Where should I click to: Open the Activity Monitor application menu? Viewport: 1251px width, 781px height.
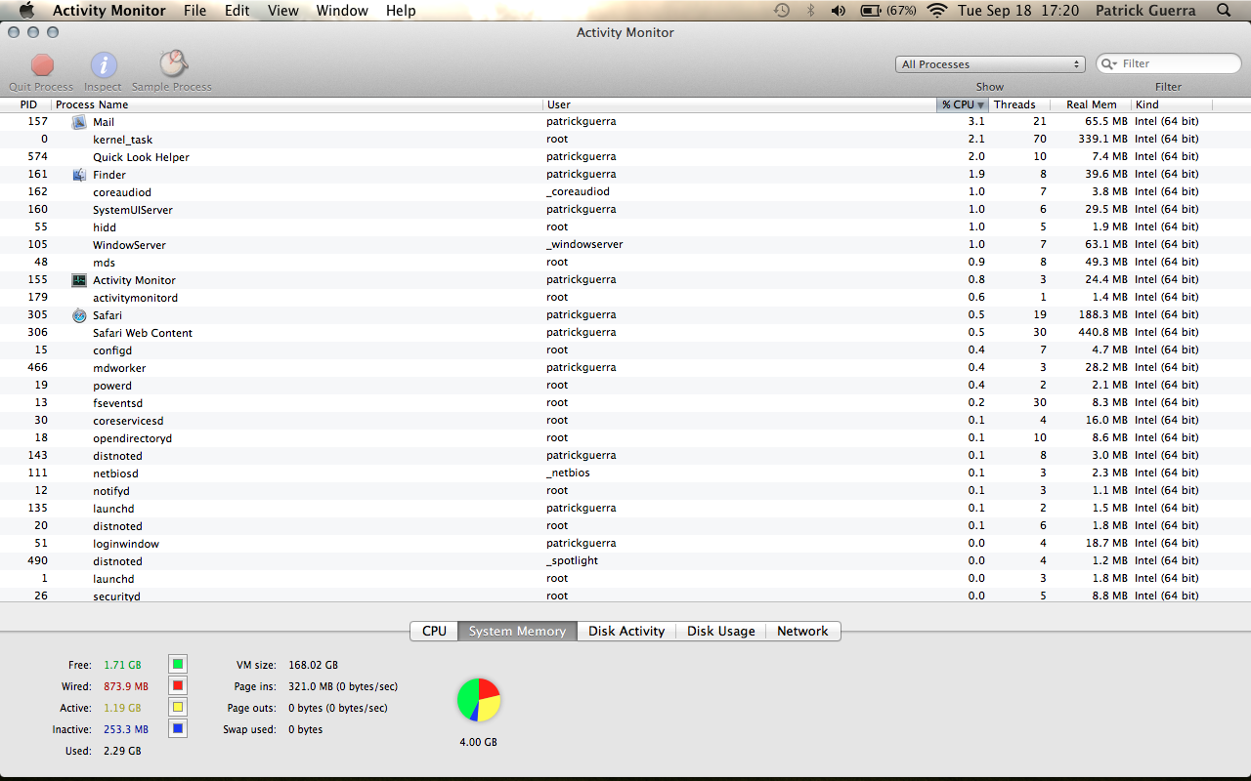pyautogui.click(x=109, y=11)
